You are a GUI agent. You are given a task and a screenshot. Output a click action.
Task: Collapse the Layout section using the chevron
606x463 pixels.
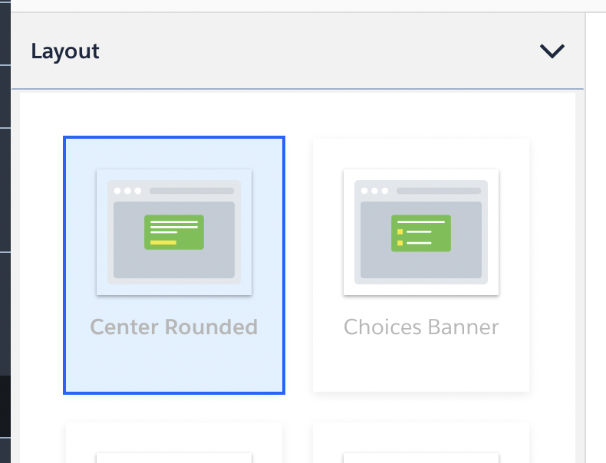[x=552, y=51]
